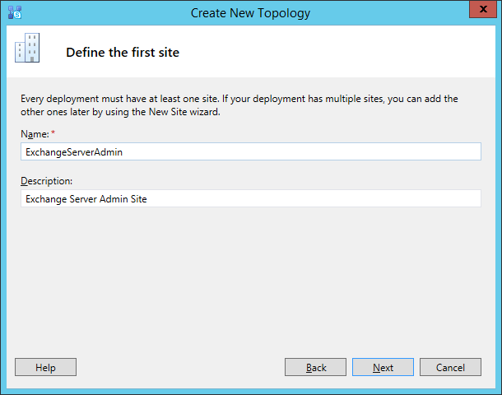The image size is (502, 395).
Task: Open Help for this wizard page
Action: [x=45, y=367]
